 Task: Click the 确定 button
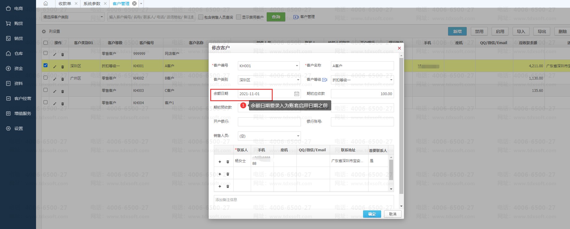point(372,214)
